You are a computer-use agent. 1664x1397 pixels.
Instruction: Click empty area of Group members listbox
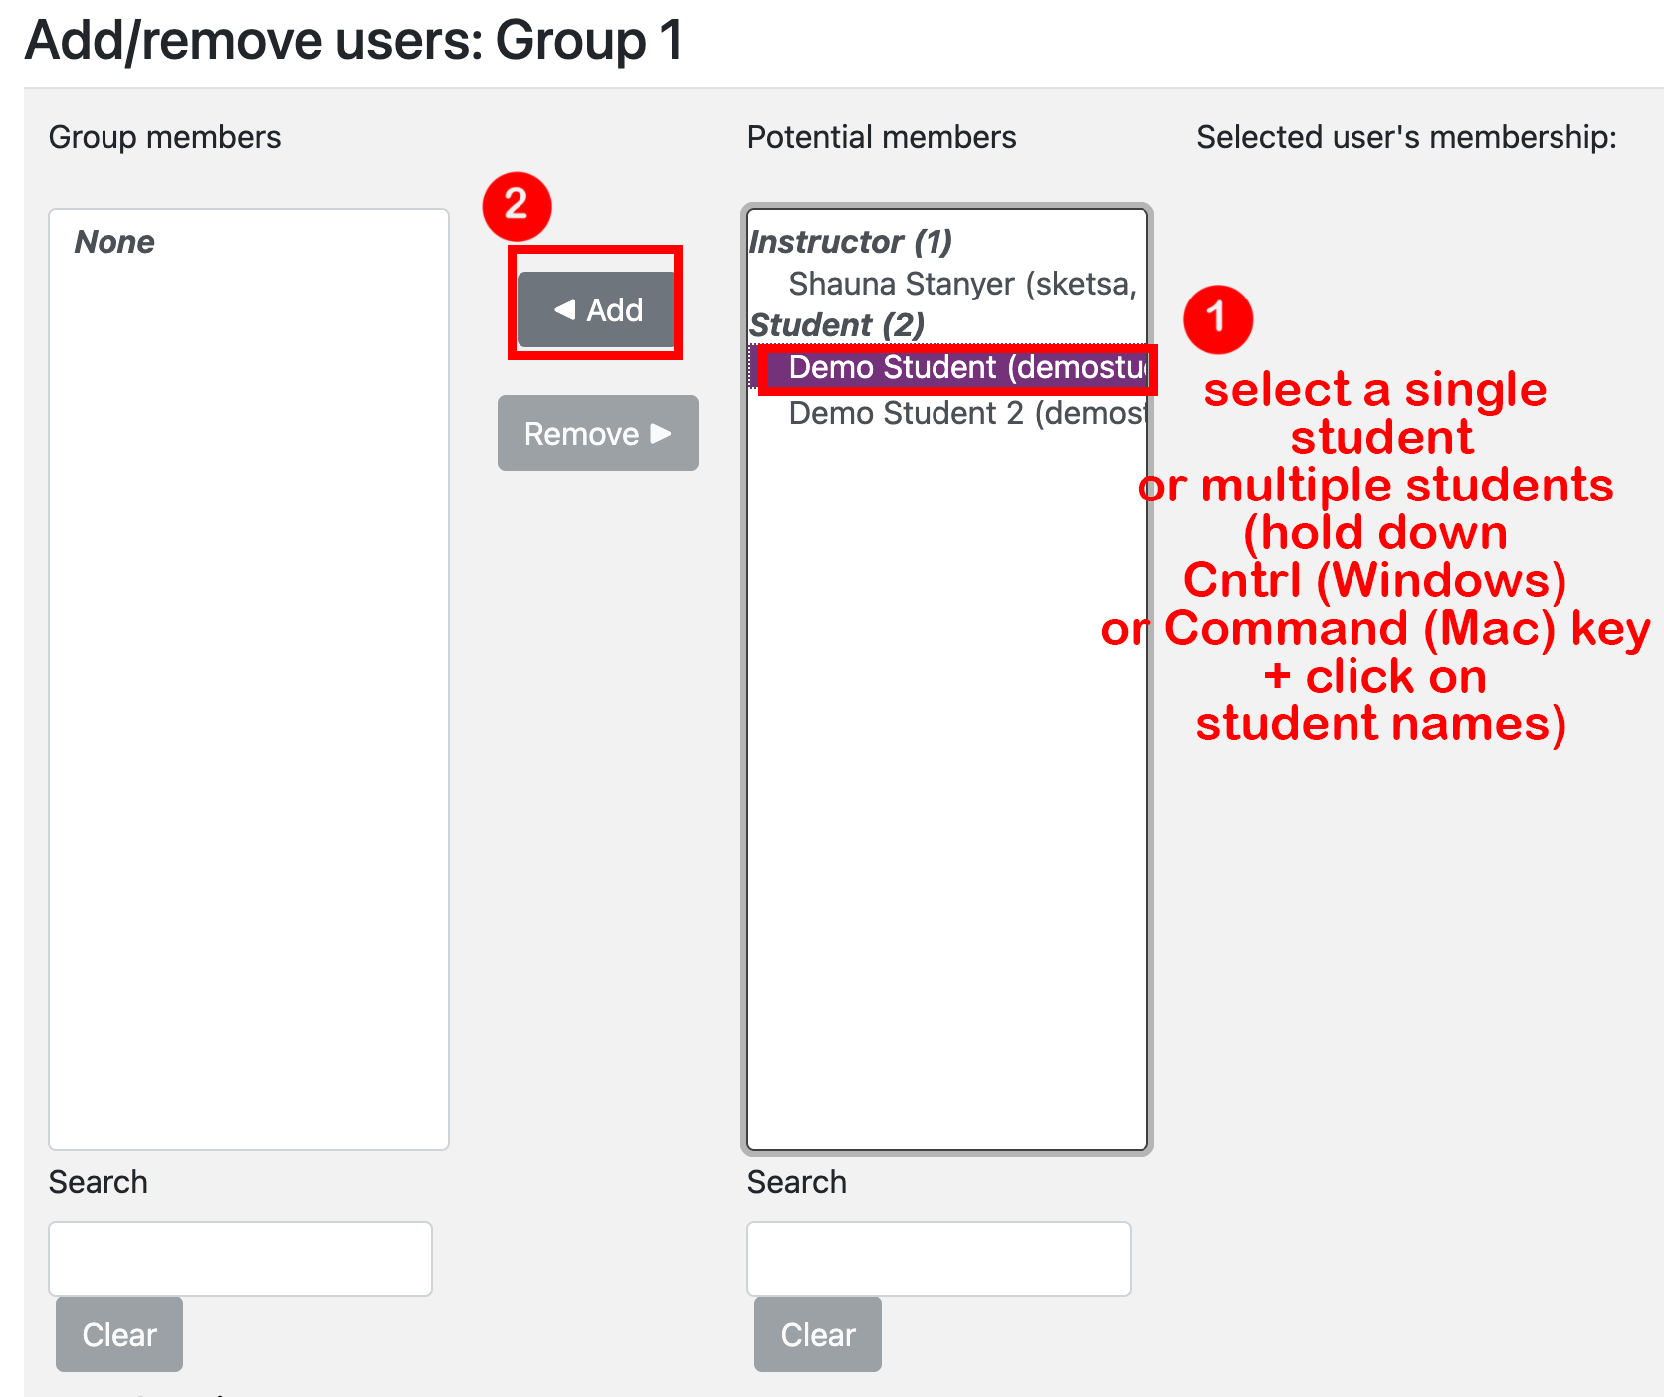click(249, 697)
